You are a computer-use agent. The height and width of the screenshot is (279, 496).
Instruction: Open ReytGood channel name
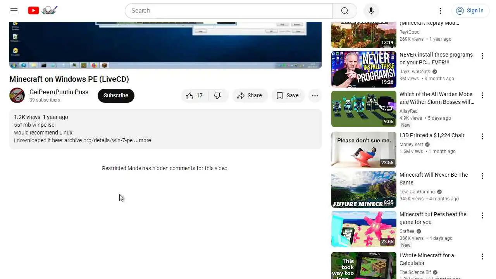pos(410,32)
